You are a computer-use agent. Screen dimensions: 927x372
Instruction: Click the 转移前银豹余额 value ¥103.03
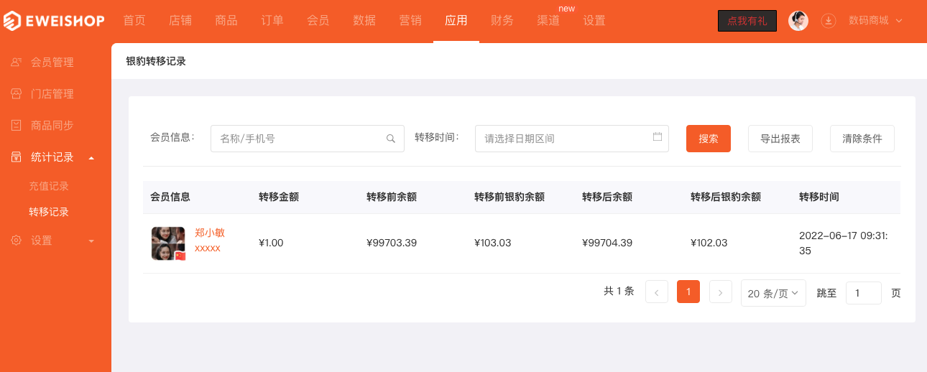493,243
